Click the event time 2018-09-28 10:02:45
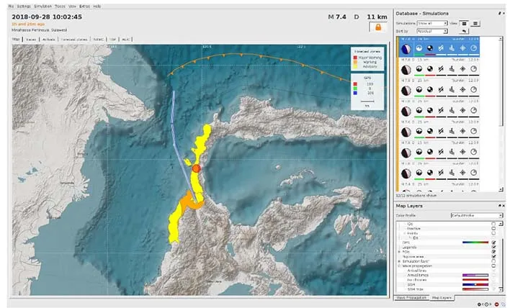515x308 pixels. click(x=47, y=17)
